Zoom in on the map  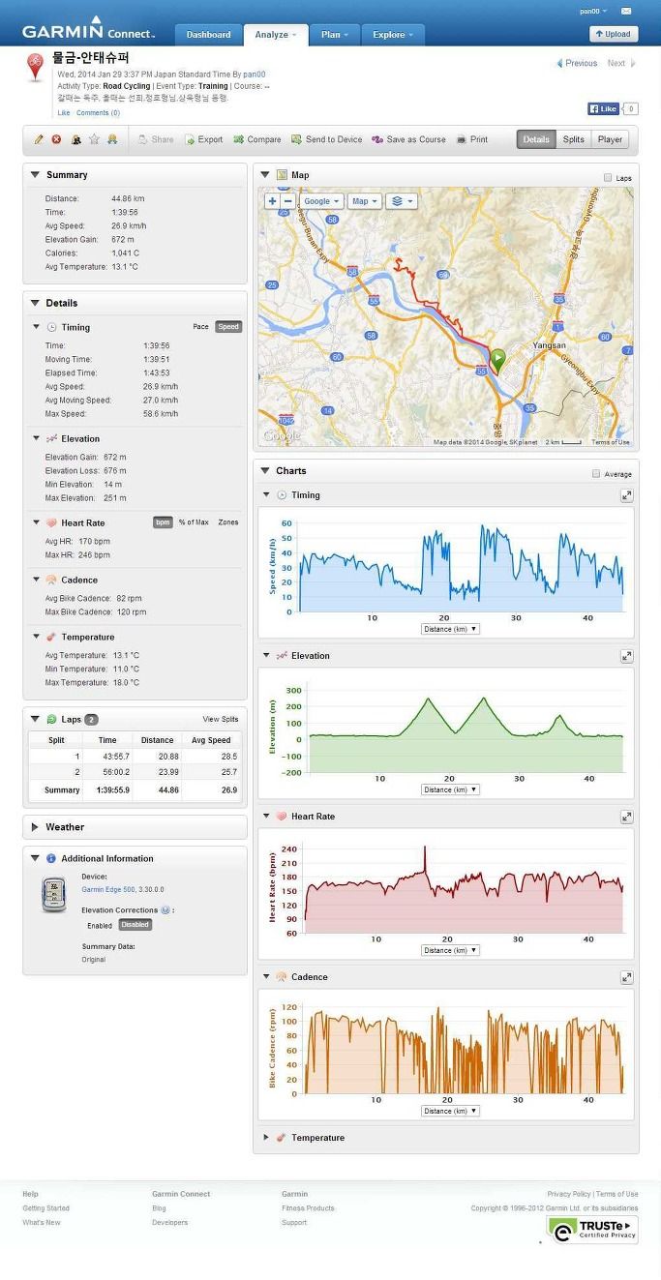[x=272, y=201]
